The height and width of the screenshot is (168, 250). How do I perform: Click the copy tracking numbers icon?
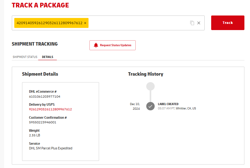pyautogui.click(x=192, y=23)
